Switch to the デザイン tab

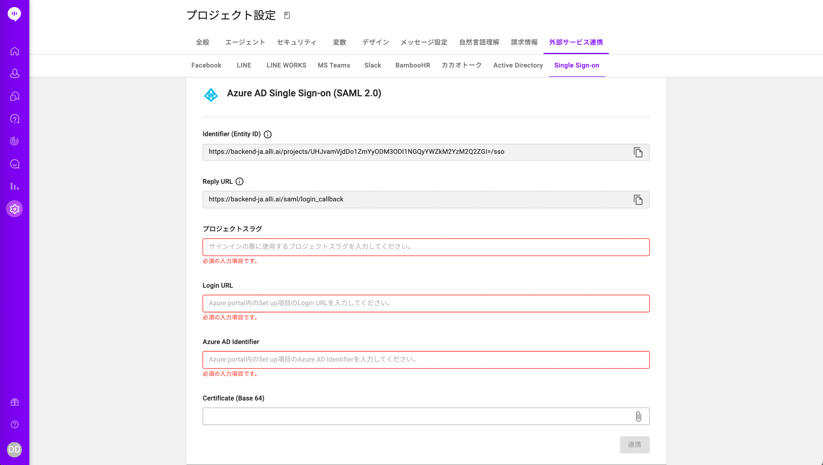tap(375, 42)
